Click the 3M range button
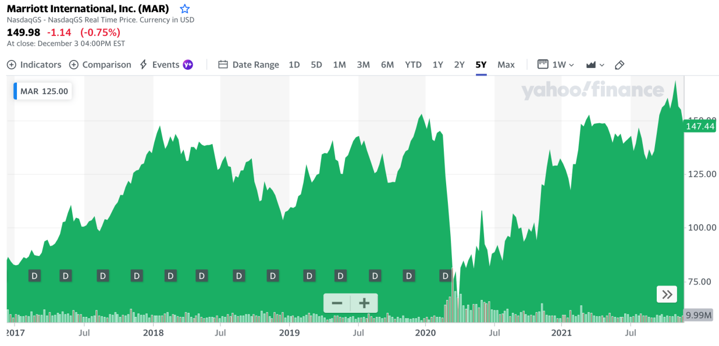Screen dimensions: 719x346 (x=363, y=65)
